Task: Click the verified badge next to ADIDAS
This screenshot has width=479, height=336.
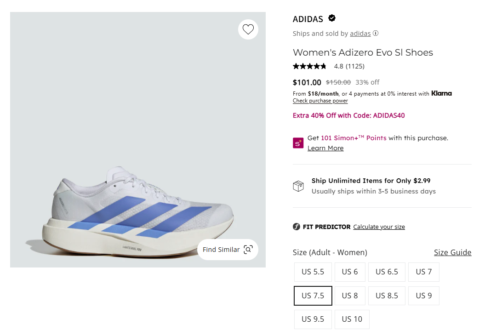Action: tap(332, 18)
